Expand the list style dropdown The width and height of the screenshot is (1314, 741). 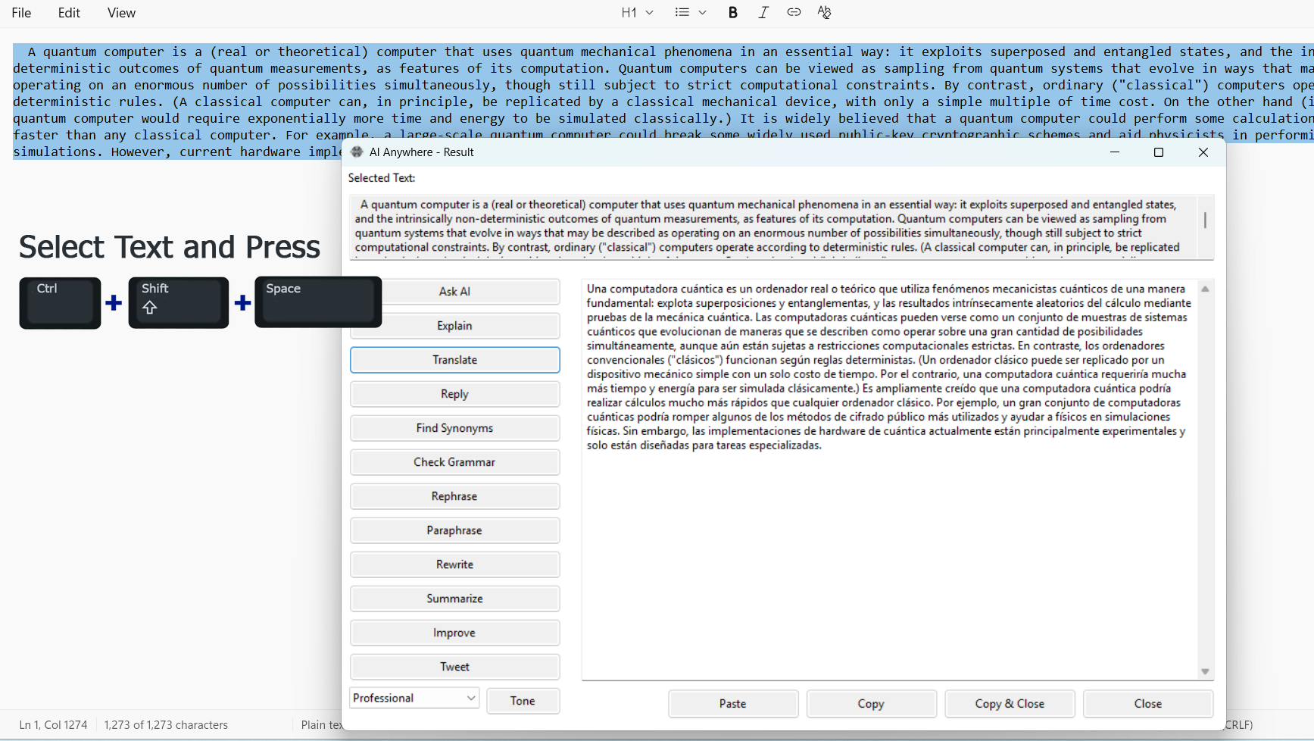(x=703, y=12)
